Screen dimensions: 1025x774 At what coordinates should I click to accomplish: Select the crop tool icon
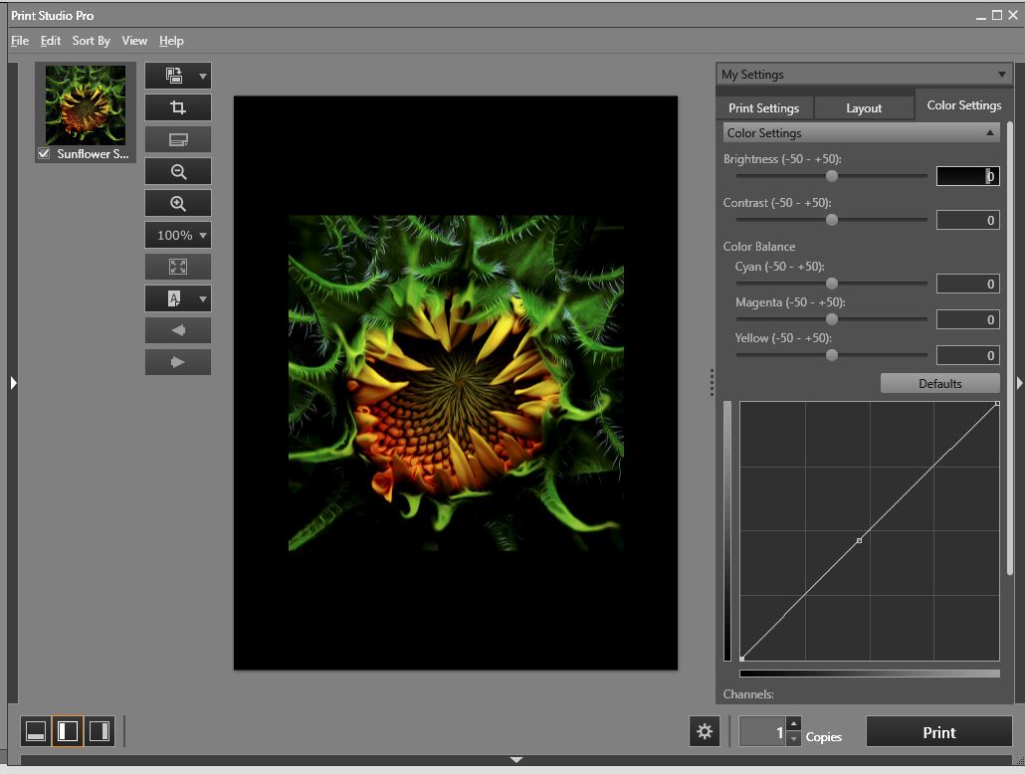click(178, 107)
